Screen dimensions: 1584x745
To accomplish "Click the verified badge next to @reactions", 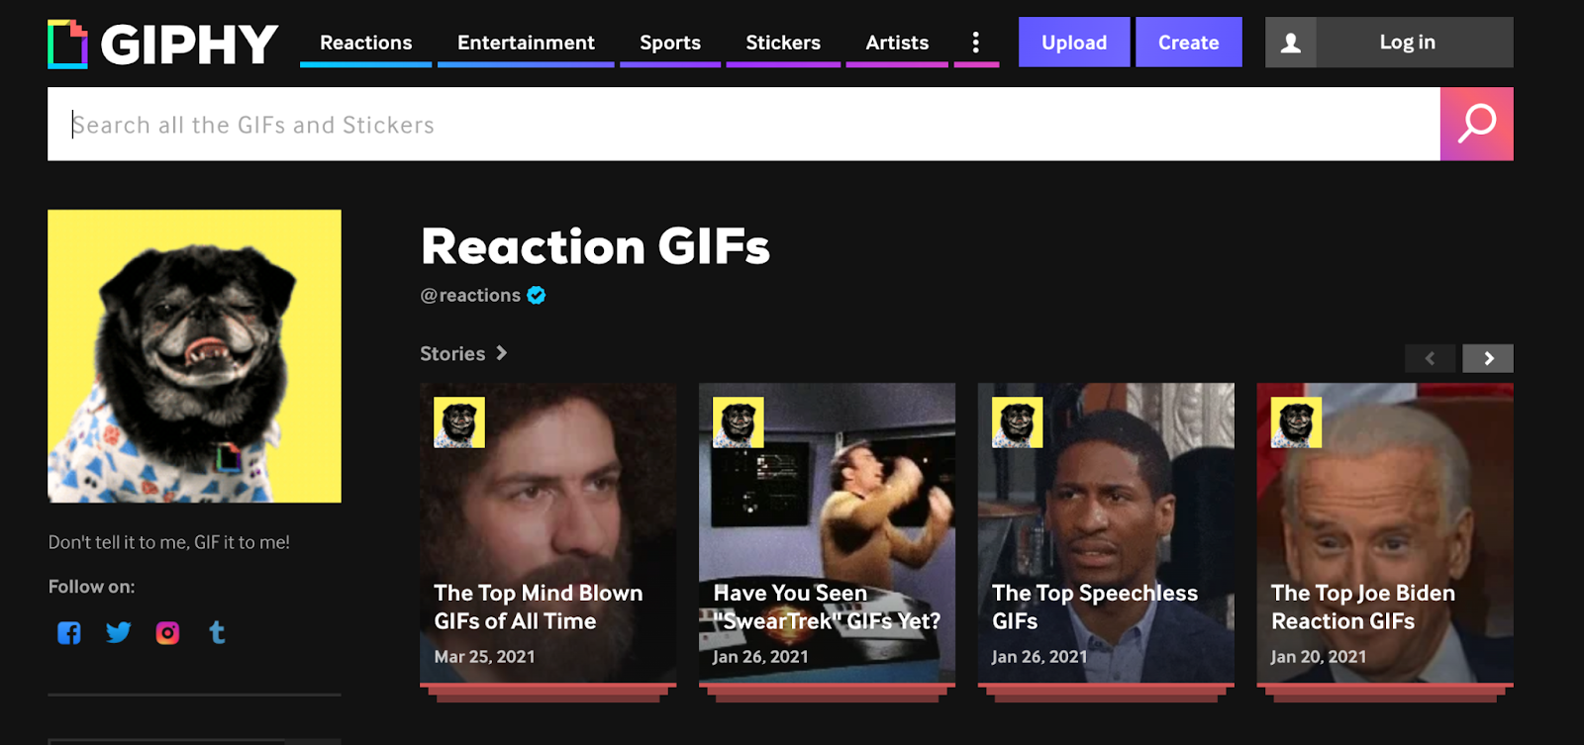I will pos(537,295).
